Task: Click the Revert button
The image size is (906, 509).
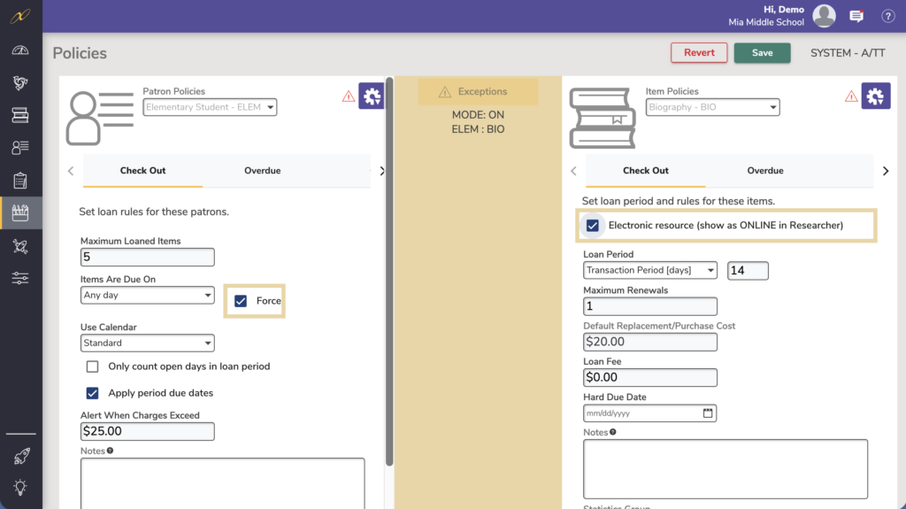Action: [699, 53]
